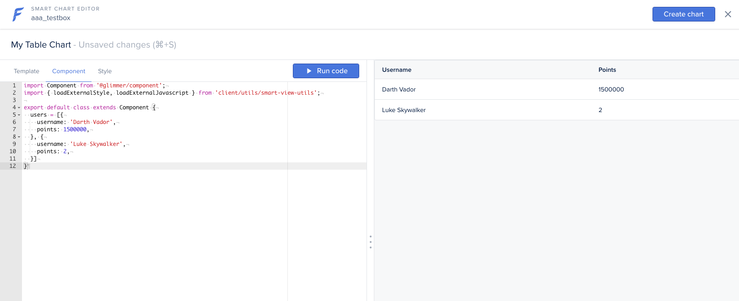
Task: Click the panel splitter handle dots
Action: [x=371, y=242]
